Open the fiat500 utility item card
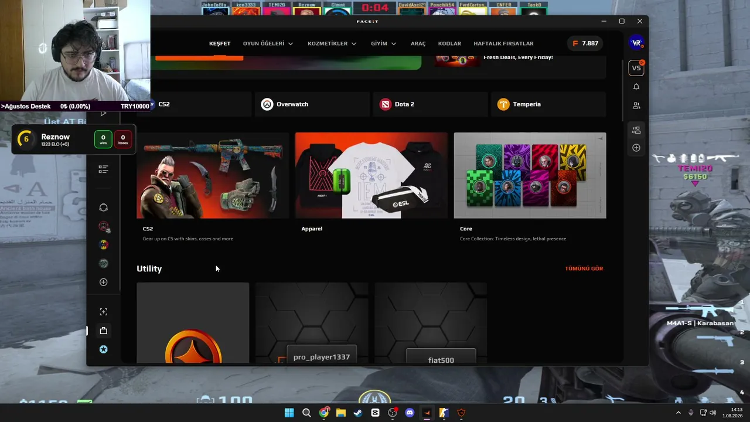The height and width of the screenshot is (422, 750). (x=431, y=323)
